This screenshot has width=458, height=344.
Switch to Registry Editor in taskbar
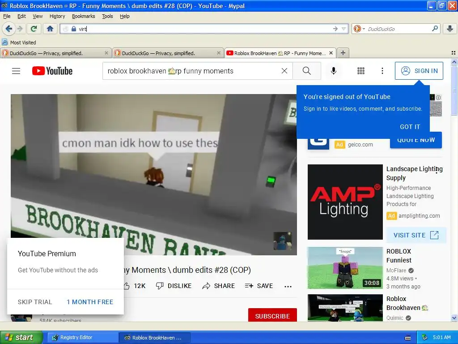[82, 338]
